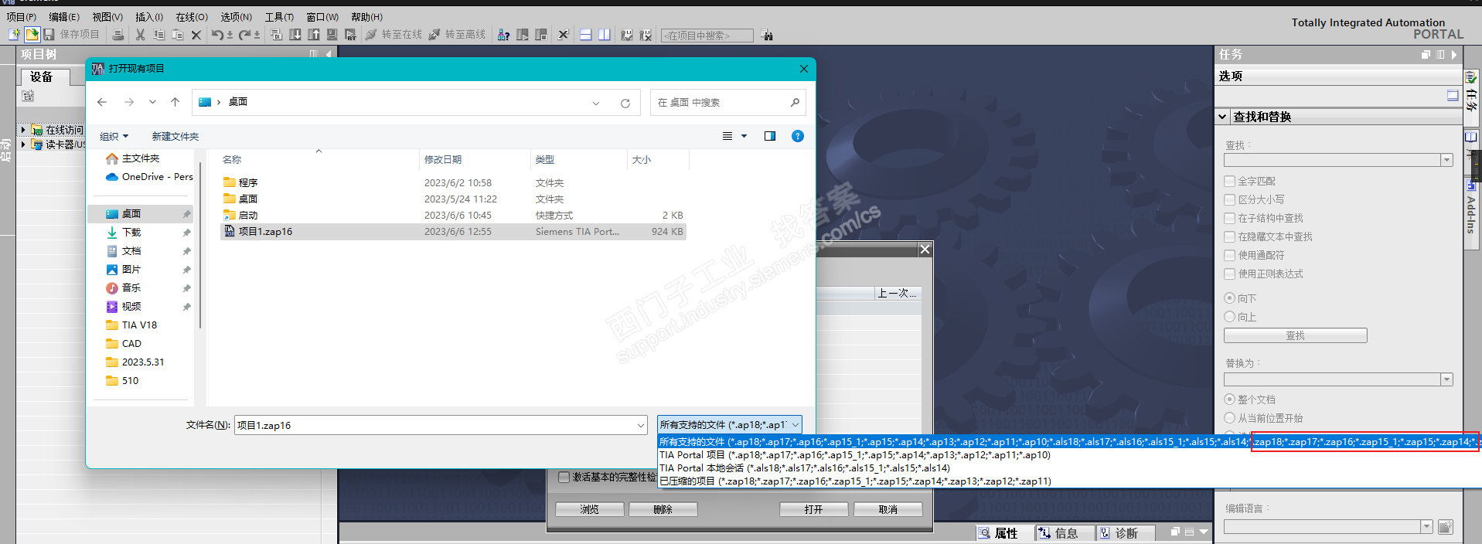The width and height of the screenshot is (1482, 544).
Task: Enable the 使用正则表达式 checkbox
Action: point(1229,274)
